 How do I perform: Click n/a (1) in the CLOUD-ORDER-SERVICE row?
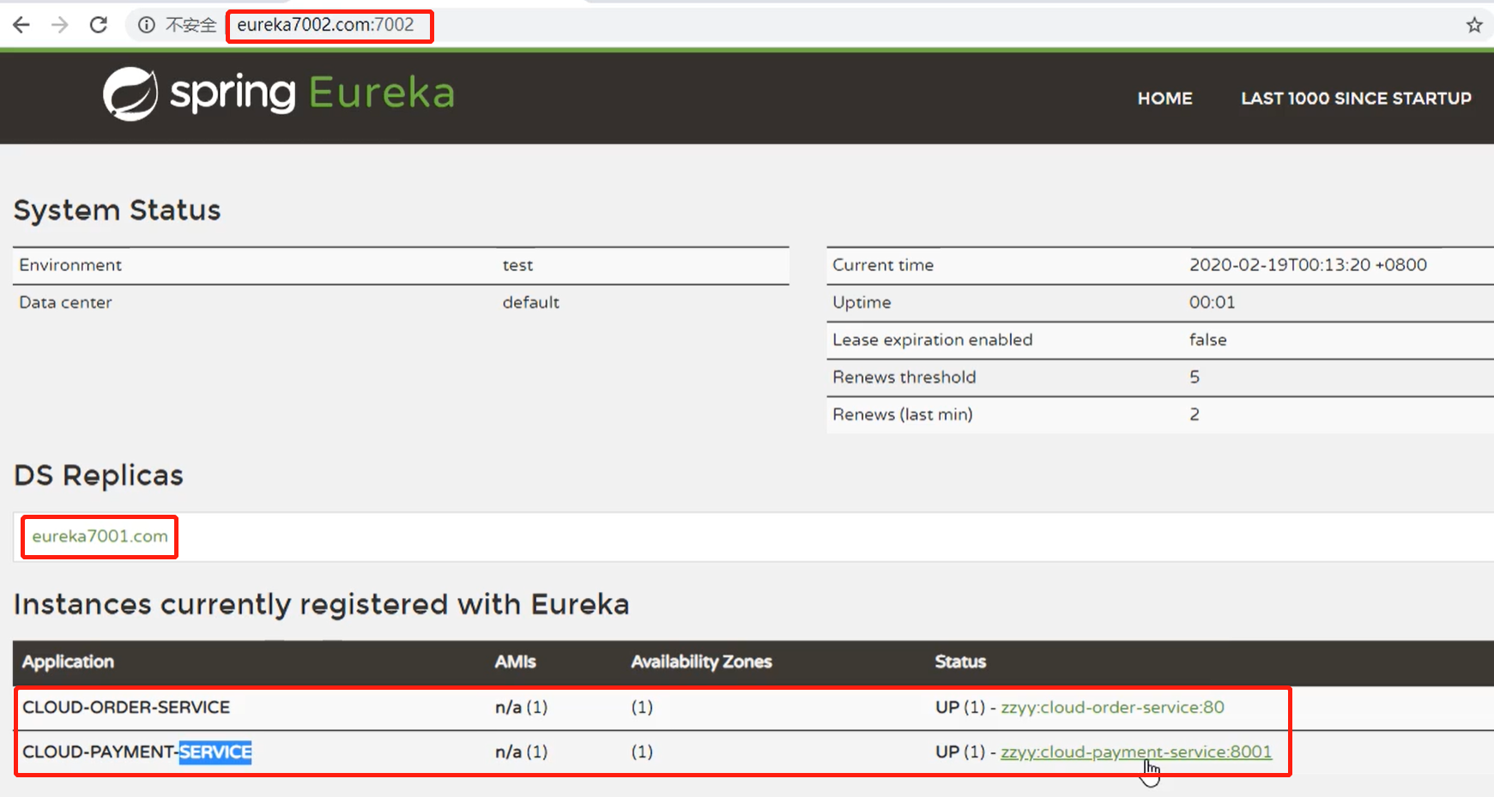pos(521,707)
